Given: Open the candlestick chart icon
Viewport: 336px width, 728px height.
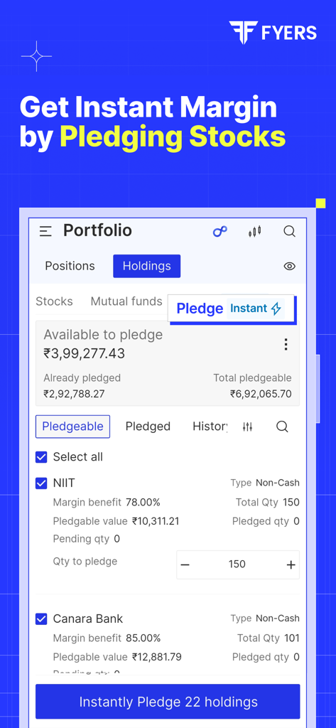Looking at the screenshot, I should click(255, 231).
